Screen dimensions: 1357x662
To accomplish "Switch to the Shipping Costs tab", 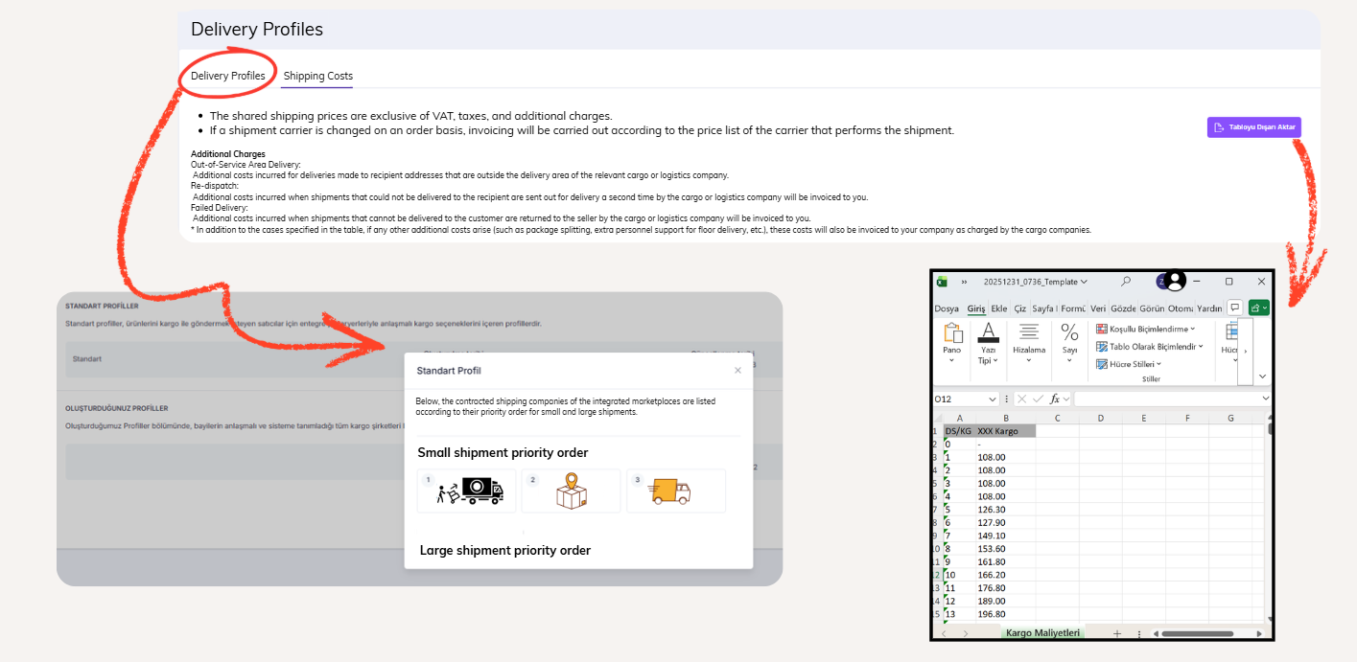I will 317,76.
